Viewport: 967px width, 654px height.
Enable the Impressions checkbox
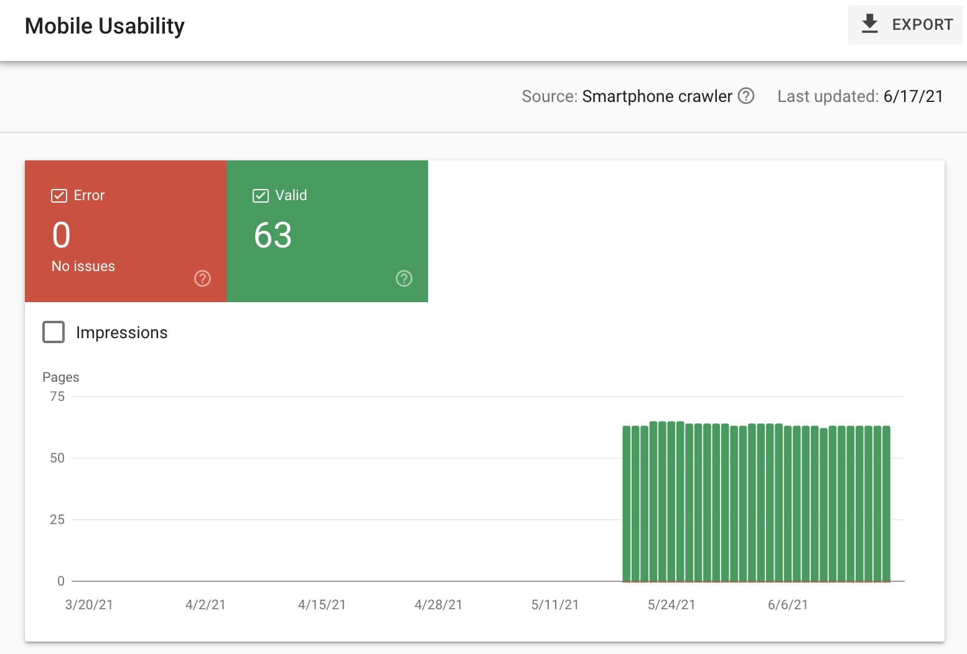coord(54,332)
